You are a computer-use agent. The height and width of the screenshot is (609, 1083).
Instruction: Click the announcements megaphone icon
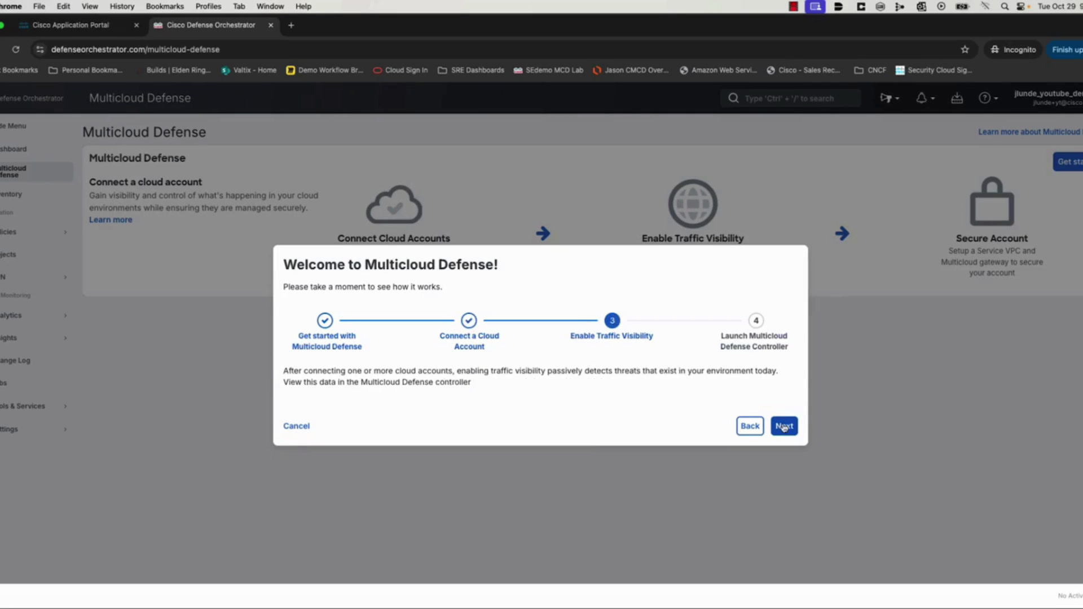[x=886, y=98]
